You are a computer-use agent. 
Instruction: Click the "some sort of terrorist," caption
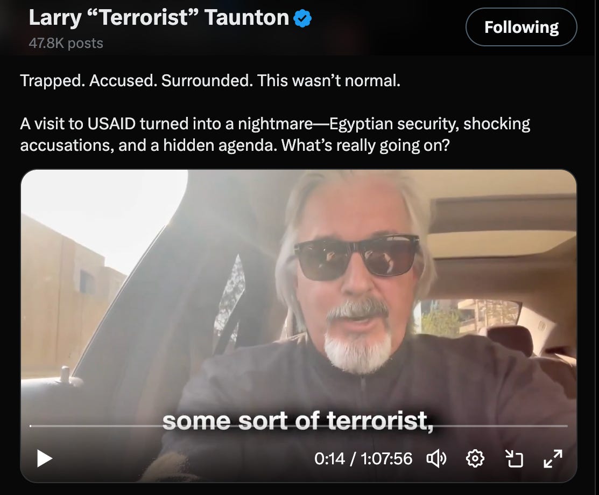click(298, 421)
